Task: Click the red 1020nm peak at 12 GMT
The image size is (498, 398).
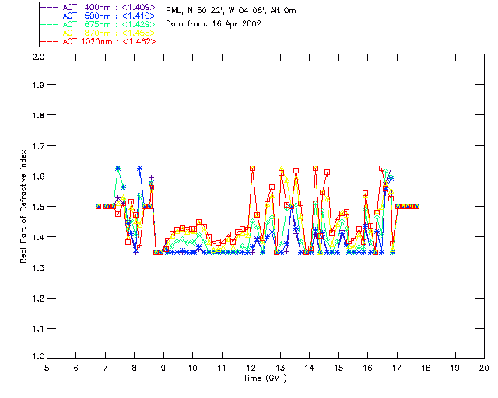Action: coord(252,169)
